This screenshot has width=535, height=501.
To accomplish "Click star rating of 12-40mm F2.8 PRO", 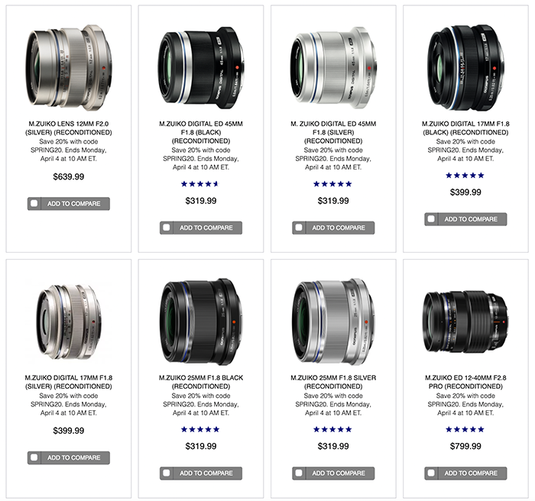I will pos(465,429).
